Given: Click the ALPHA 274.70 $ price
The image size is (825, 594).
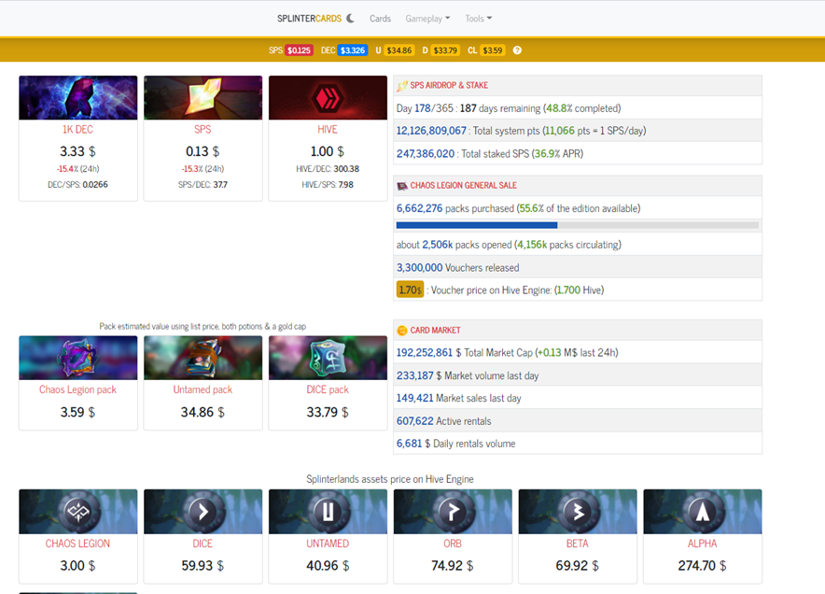Looking at the screenshot, I should pos(703,566).
